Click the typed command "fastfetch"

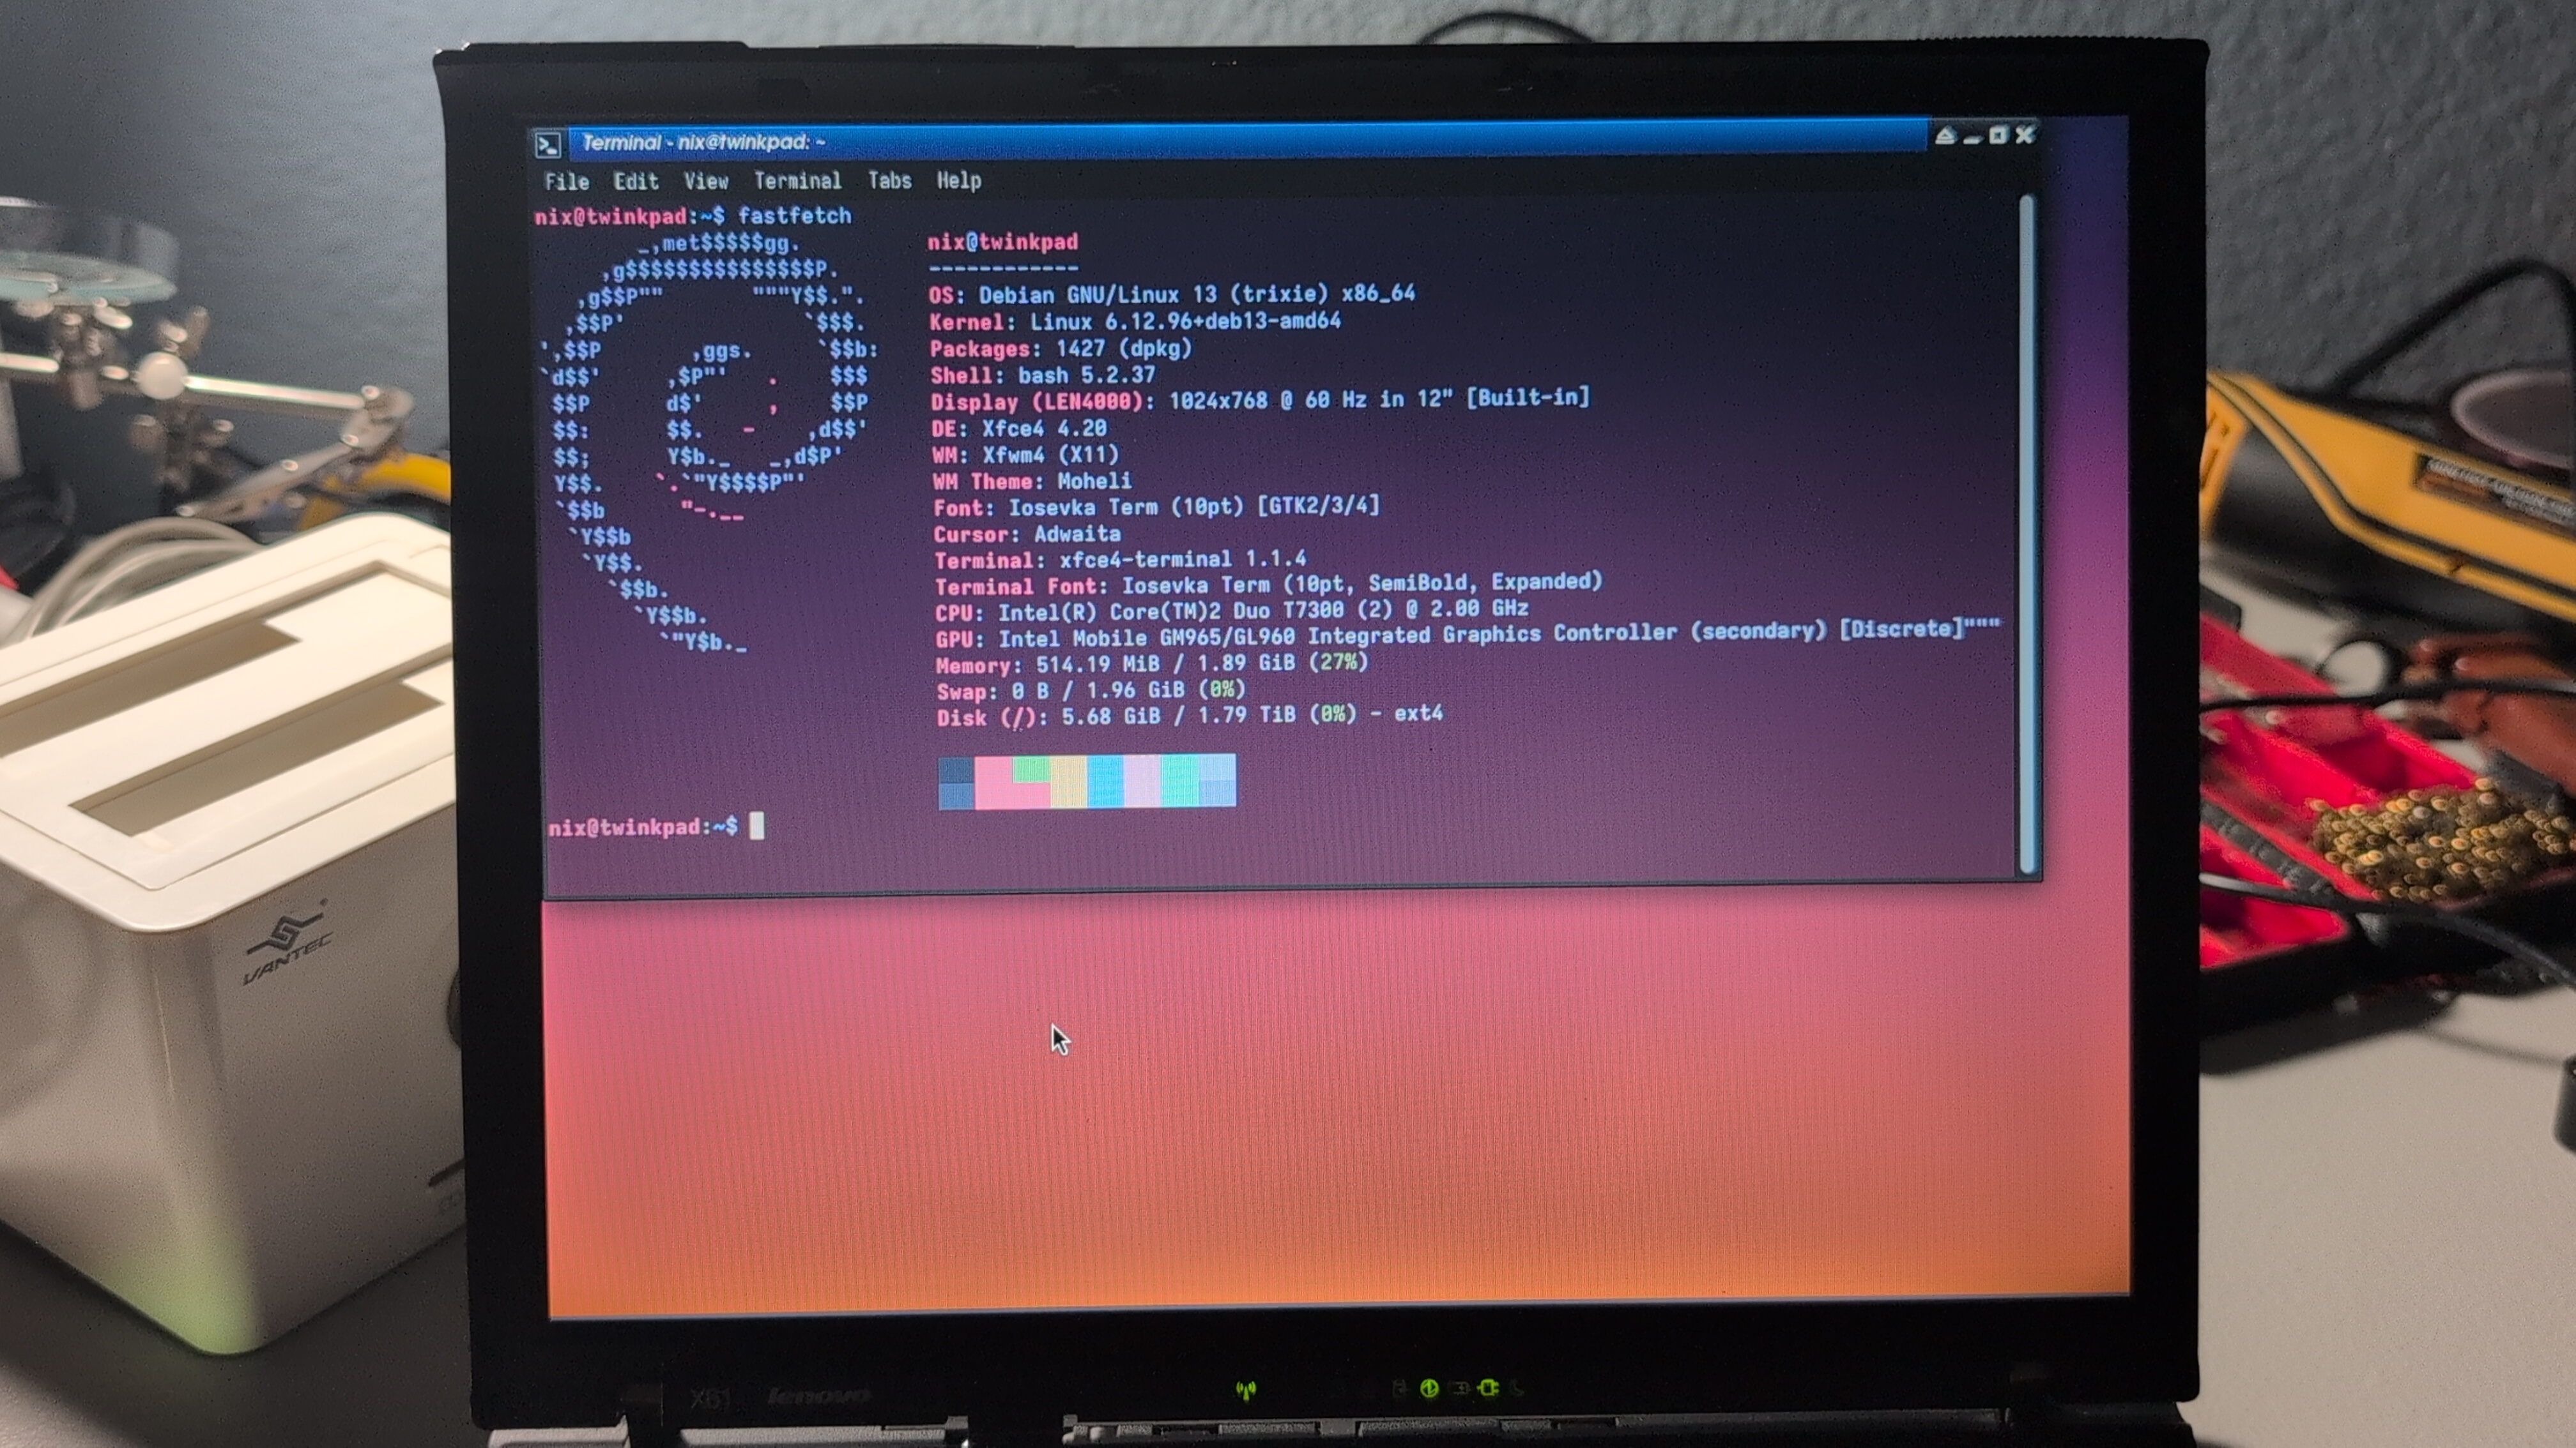coord(795,216)
